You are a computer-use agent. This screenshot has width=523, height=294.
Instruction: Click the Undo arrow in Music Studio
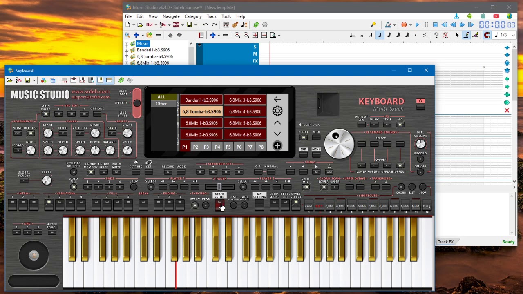(205, 25)
